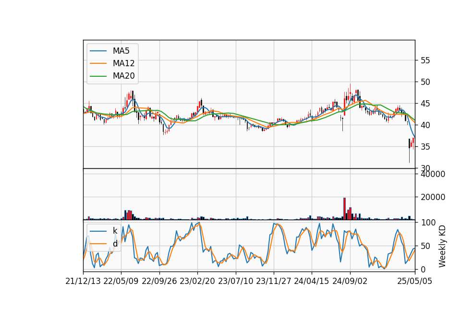
Task: Click the price axis value 50
Action: tap(425, 82)
